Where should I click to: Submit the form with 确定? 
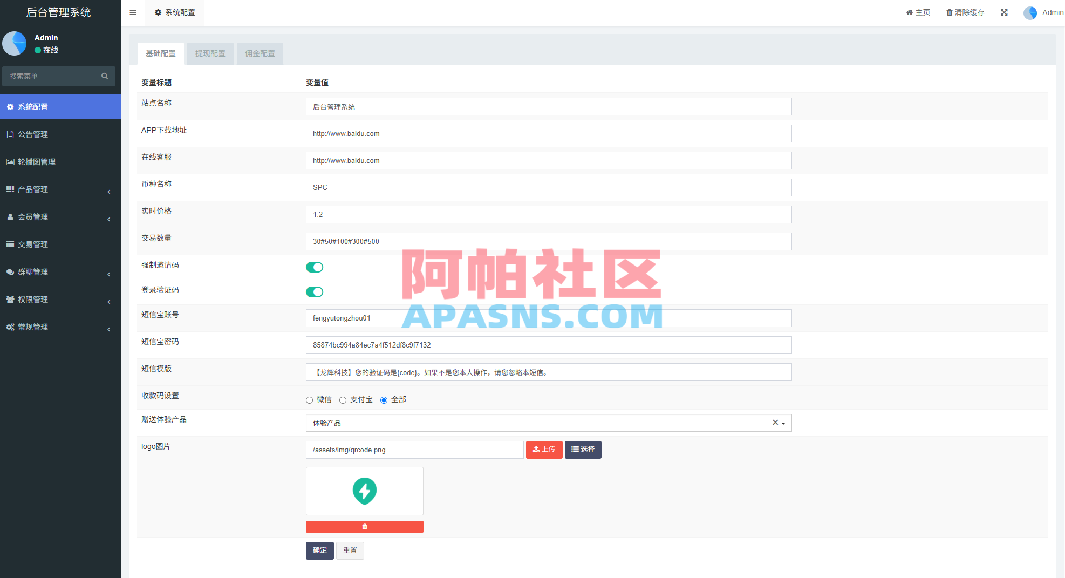coord(319,550)
